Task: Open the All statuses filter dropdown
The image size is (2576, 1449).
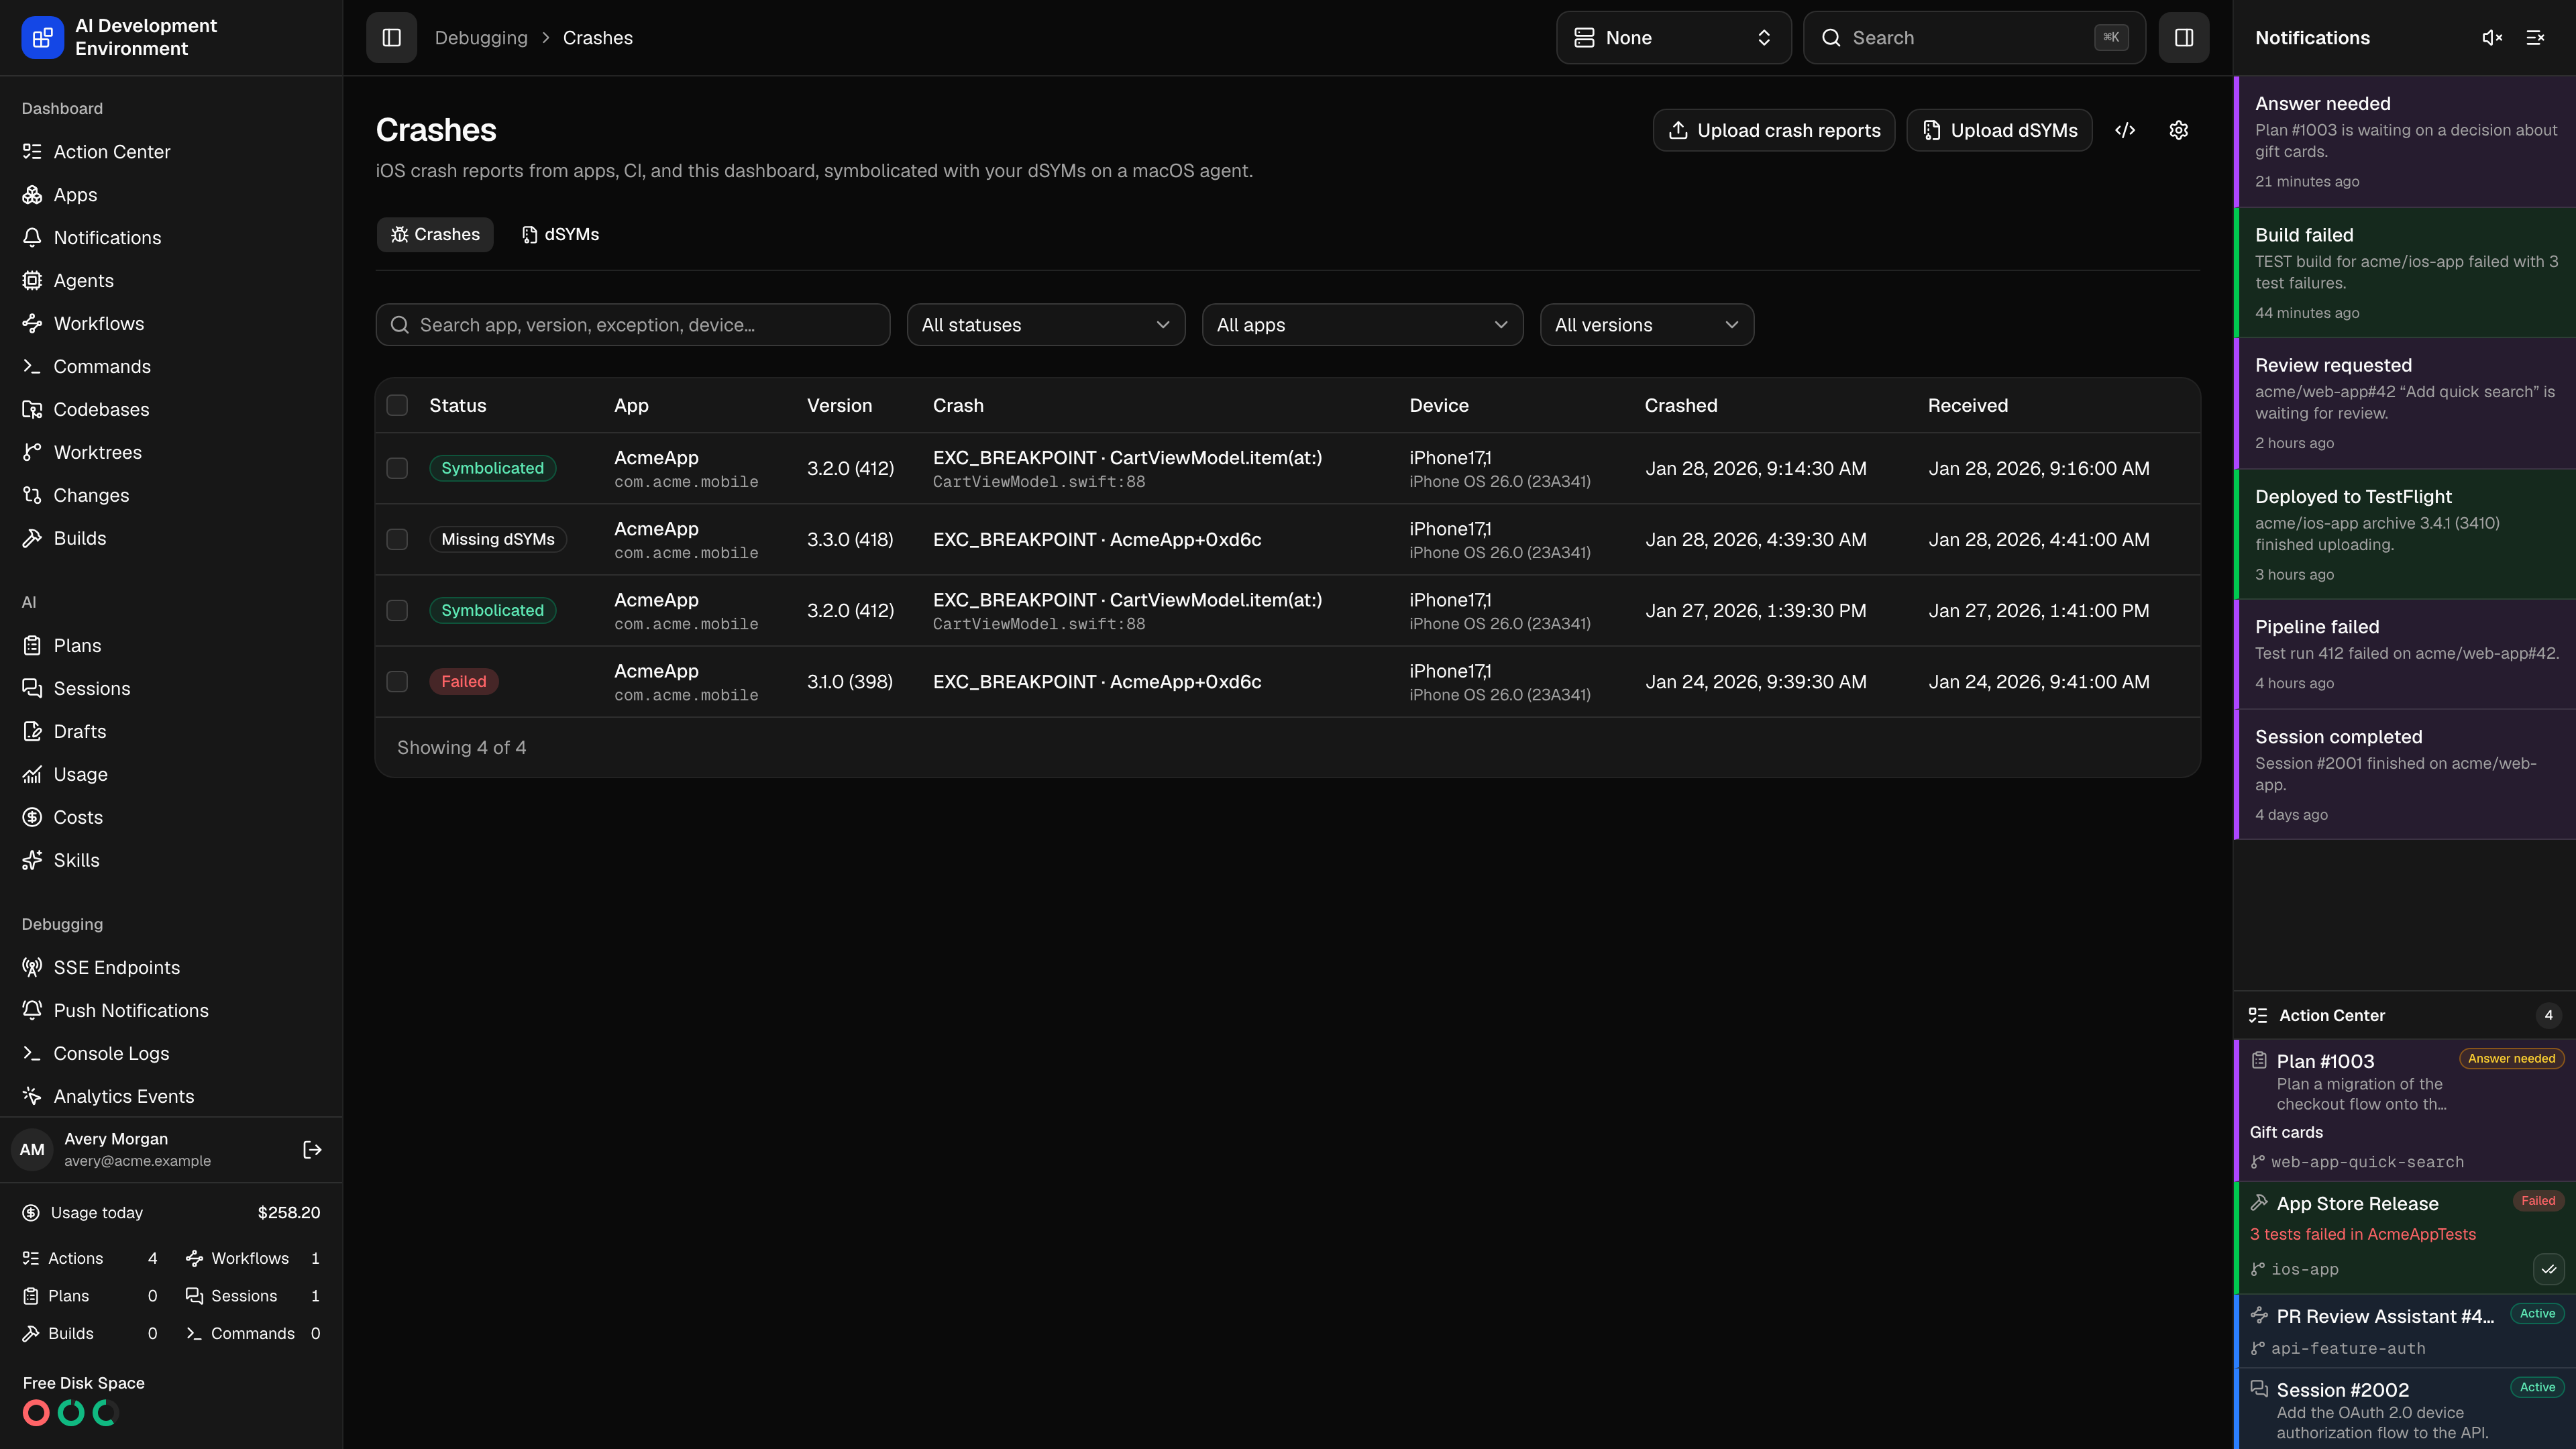Action: [1046, 325]
